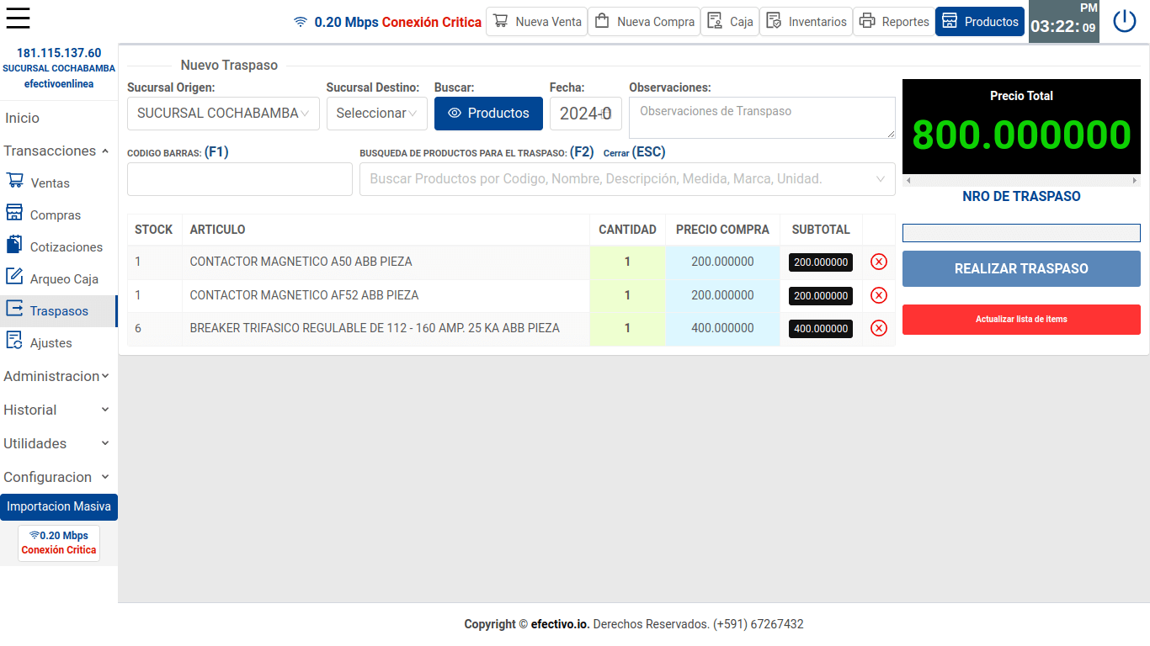This screenshot has width=1150, height=646.
Task: Click the 181.115.137.60 IP address text
Action: 59,53
